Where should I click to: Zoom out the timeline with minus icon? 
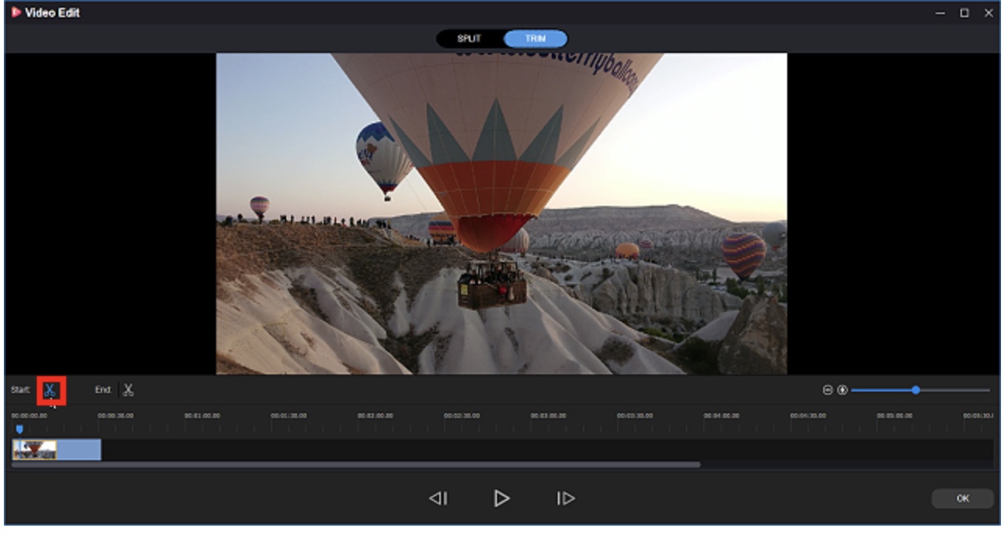828,390
